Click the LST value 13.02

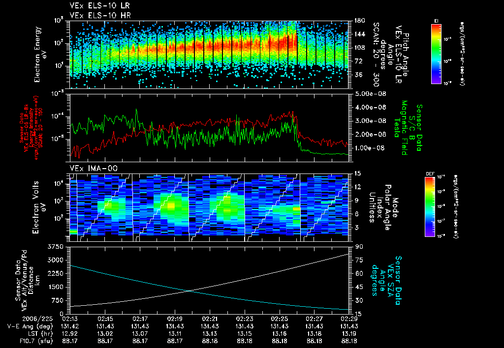[105, 334]
